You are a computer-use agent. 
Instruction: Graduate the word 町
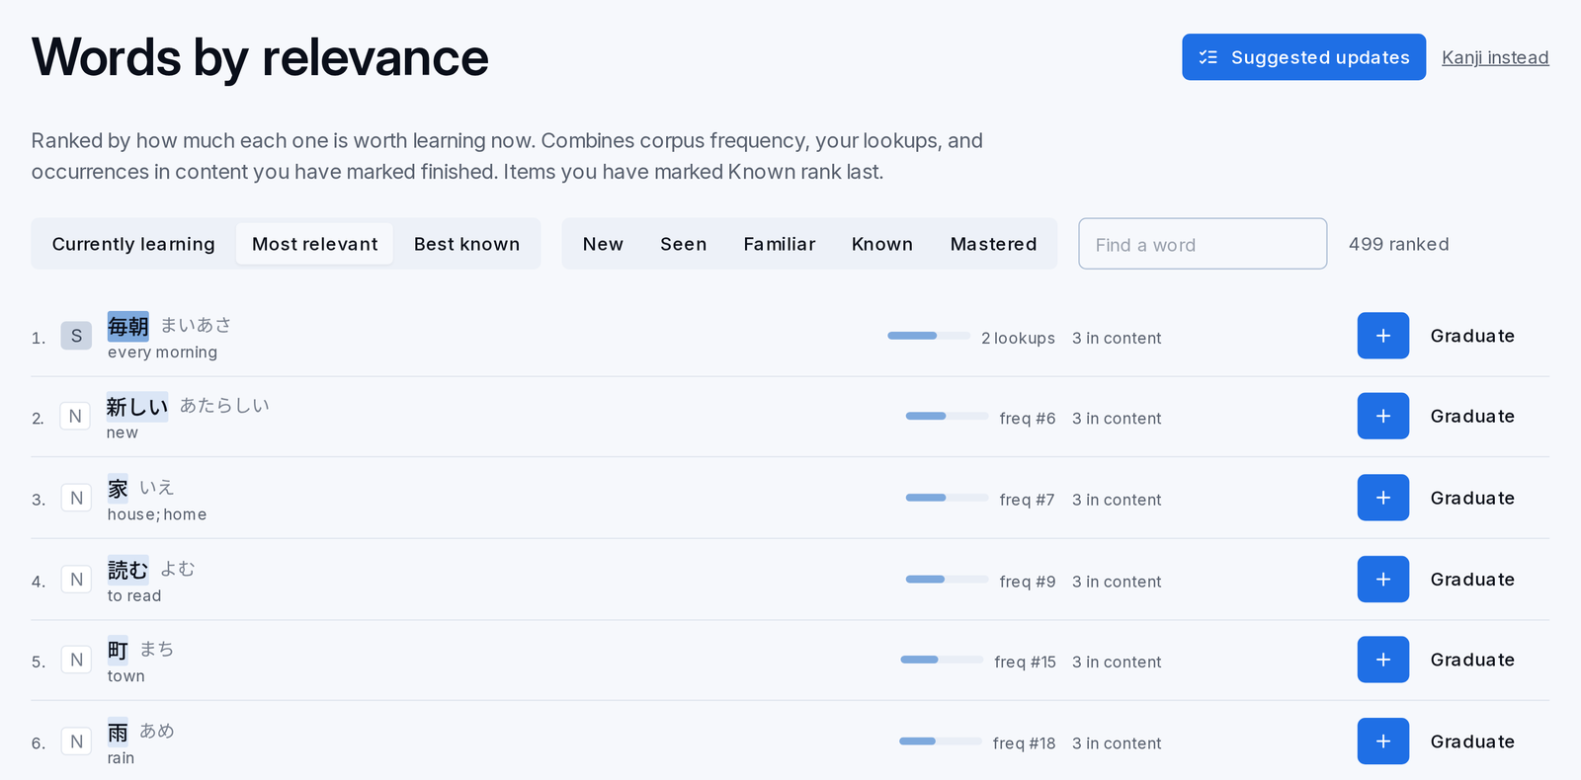tap(1472, 660)
